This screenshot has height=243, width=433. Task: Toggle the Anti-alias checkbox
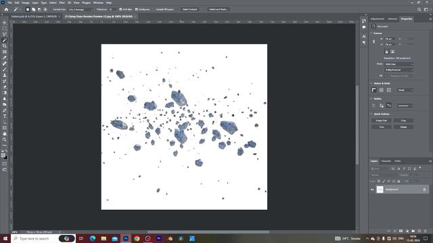pyautogui.click(x=120, y=9)
